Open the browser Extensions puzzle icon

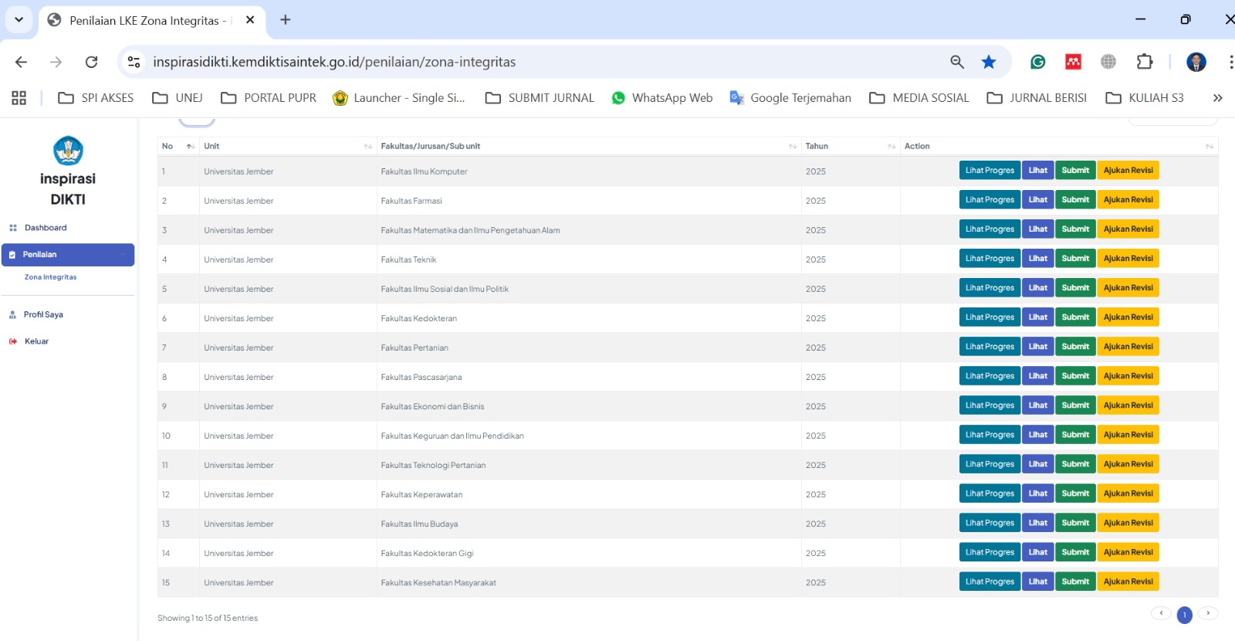tap(1144, 62)
